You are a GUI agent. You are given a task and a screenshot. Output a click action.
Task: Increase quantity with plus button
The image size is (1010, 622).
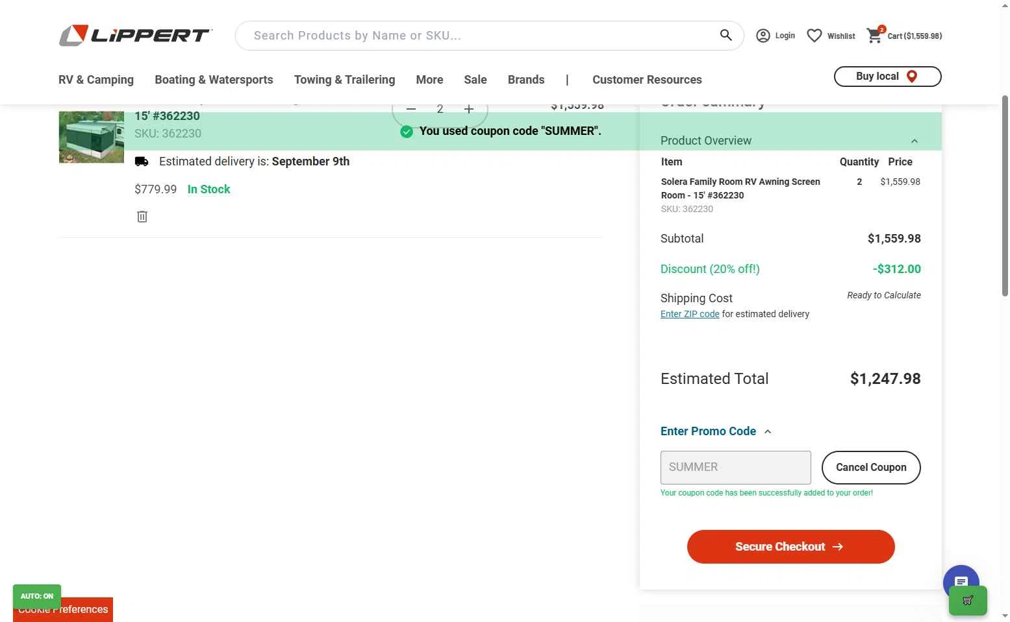click(469, 109)
